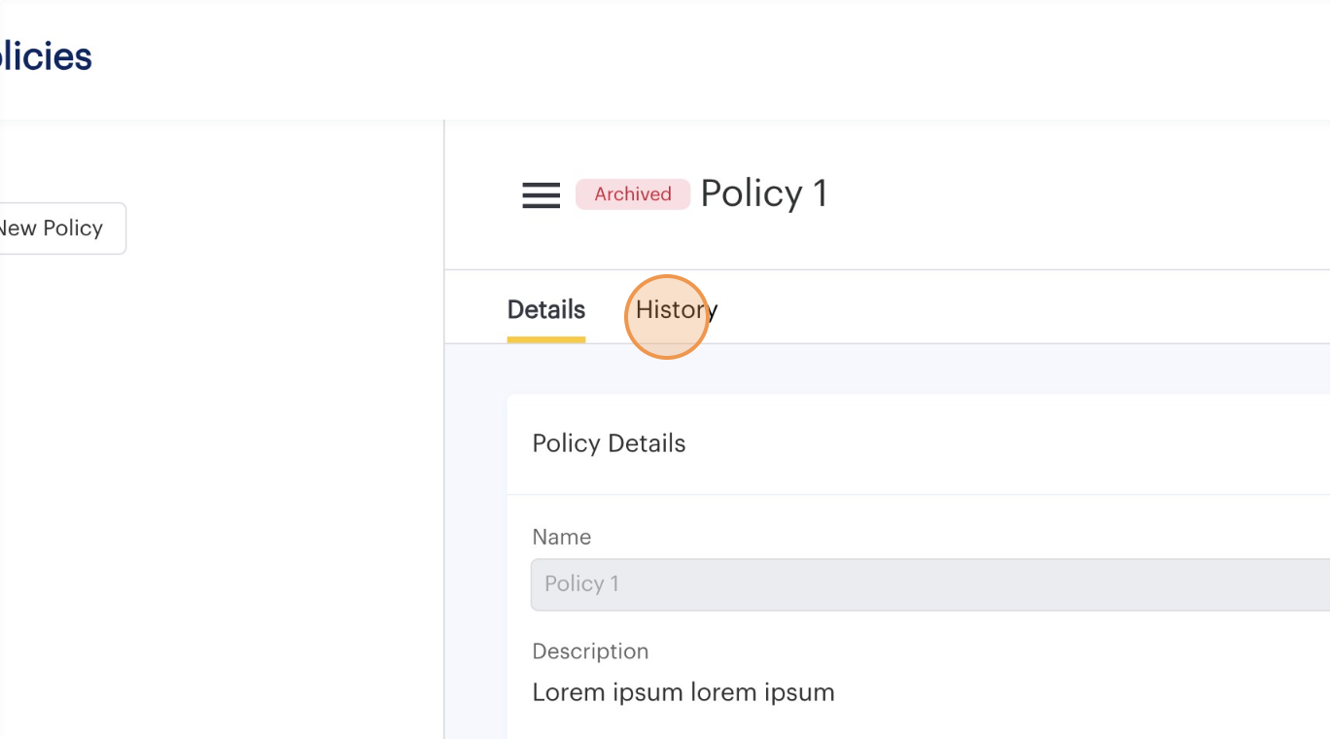The width and height of the screenshot is (1330, 739).
Task: Click the red Archived status badge
Action: click(x=632, y=194)
